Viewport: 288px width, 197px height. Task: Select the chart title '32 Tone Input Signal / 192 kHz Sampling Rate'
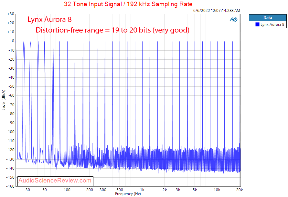click(x=128, y=4)
